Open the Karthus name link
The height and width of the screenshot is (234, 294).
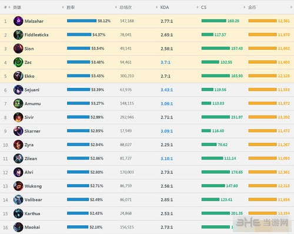(32, 213)
